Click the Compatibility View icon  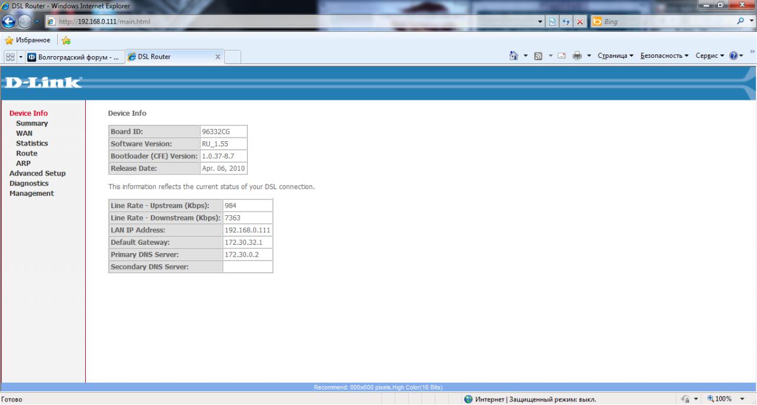(x=552, y=22)
